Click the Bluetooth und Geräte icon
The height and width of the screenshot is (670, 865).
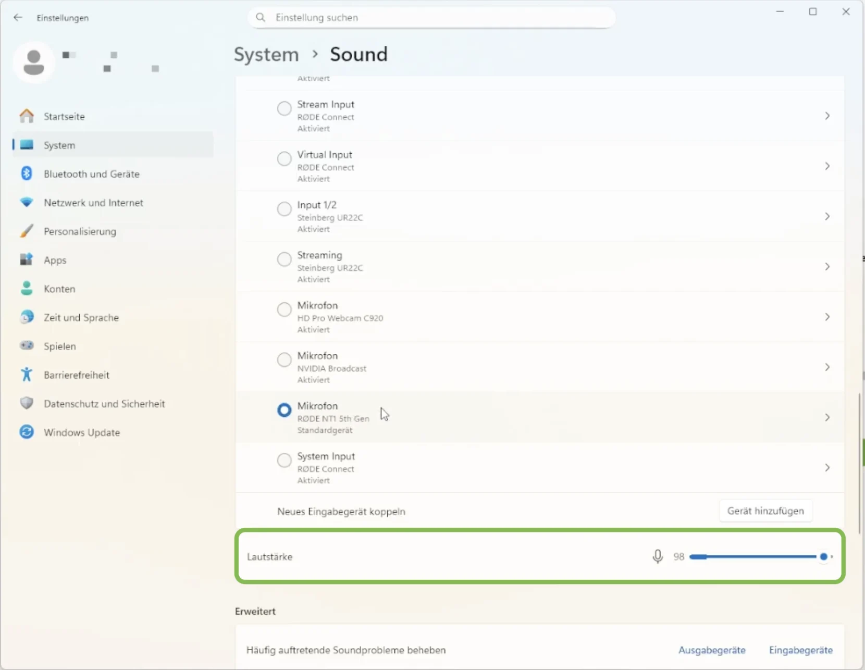pyautogui.click(x=27, y=173)
